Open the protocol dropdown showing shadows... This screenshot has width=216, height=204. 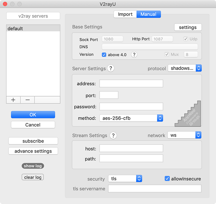[185, 68]
